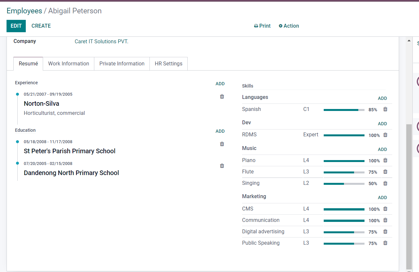Image resolution: width=419 pixels, height=272 pixels.
Task: Switch to the Work Information tab
Action: tap(69, 64)
